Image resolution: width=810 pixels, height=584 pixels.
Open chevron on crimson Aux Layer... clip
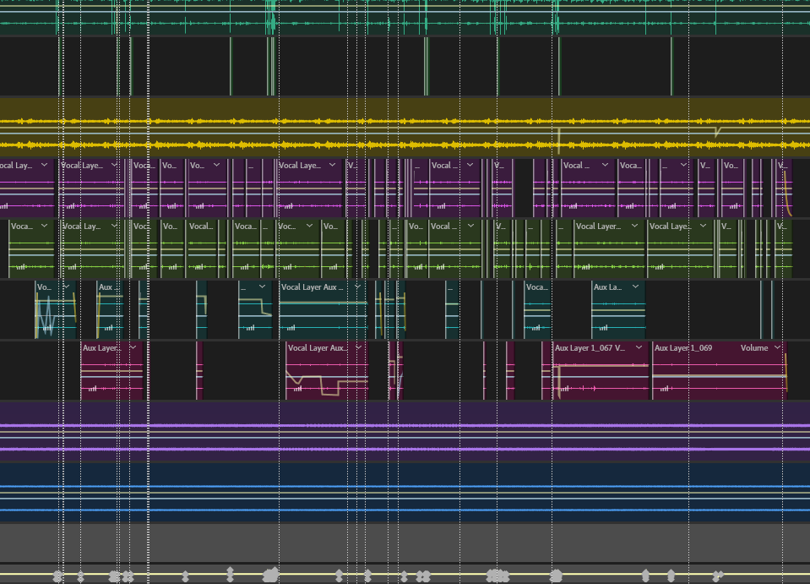(133, 347)
